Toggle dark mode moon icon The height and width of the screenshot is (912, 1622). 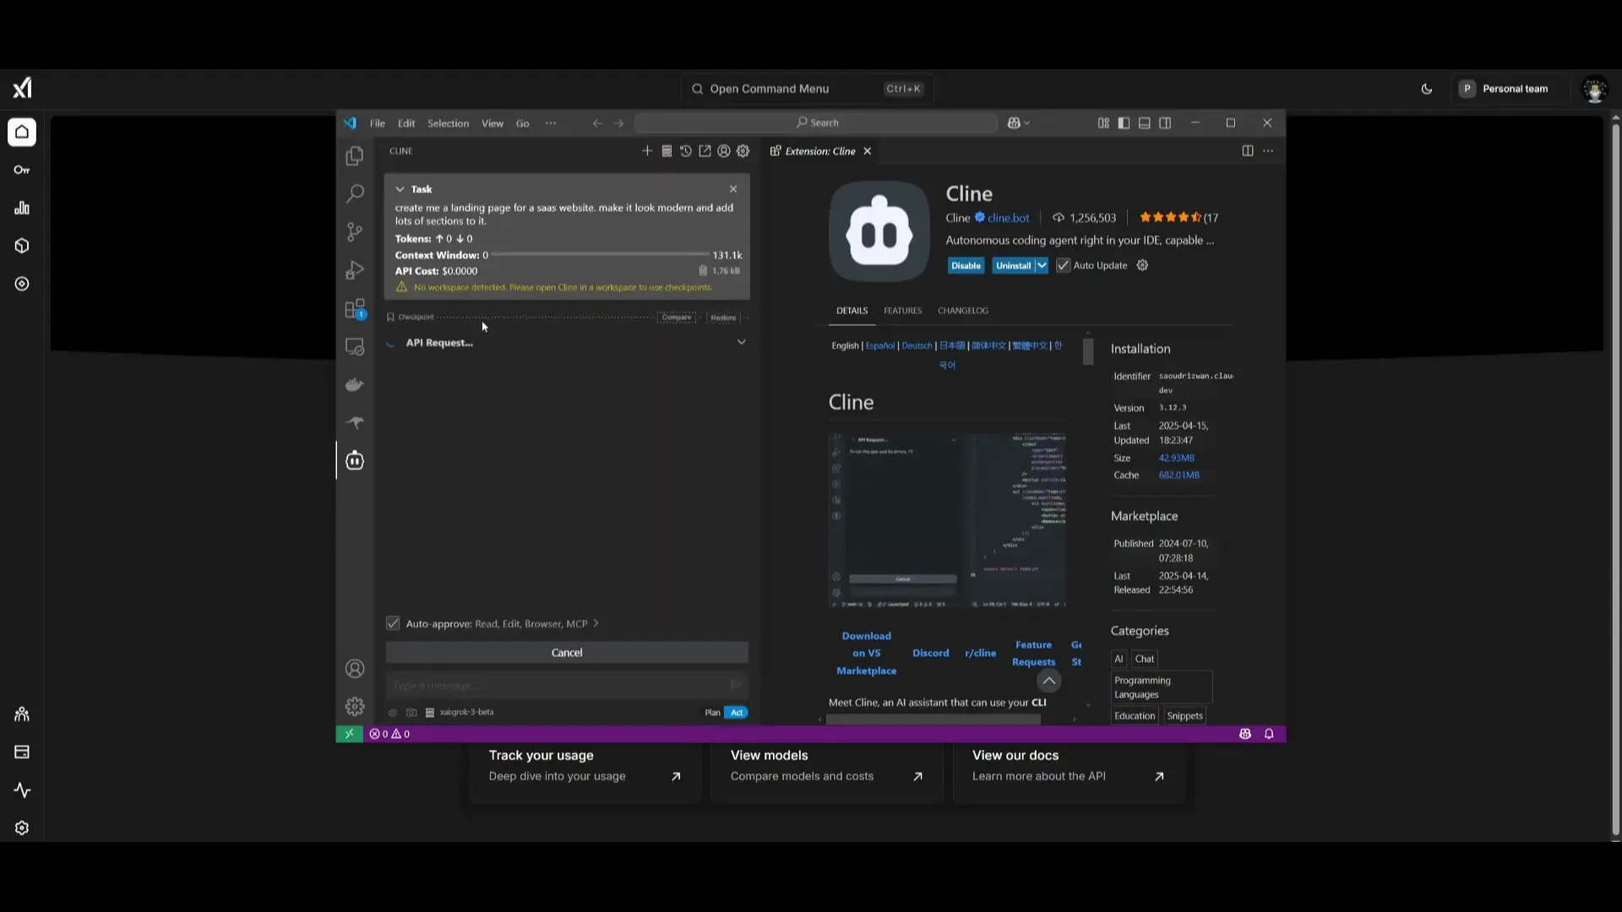[x=1427, y=89]
